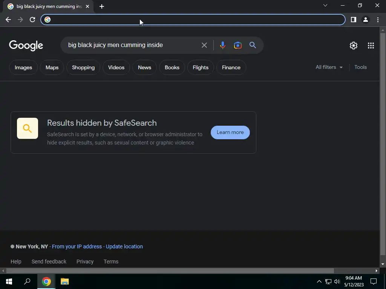Open the Windows Start menu
The width and height of the screenshot is (386, 289).
(9, 281)
